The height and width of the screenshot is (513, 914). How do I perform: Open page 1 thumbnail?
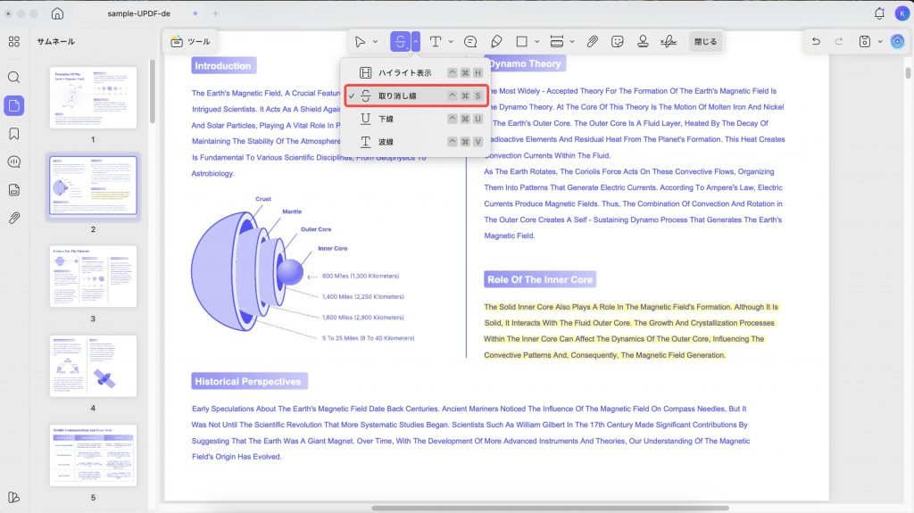93,97
